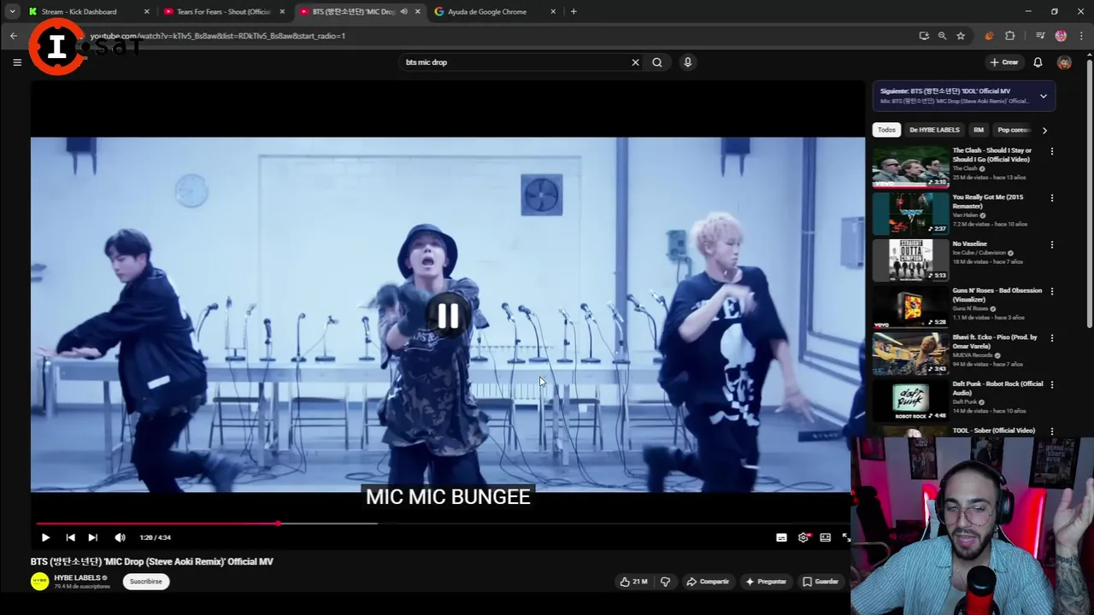Switch to Ayuda de Google Chrome tab
The image size is (1094, 615).
(x=487, y=12)
